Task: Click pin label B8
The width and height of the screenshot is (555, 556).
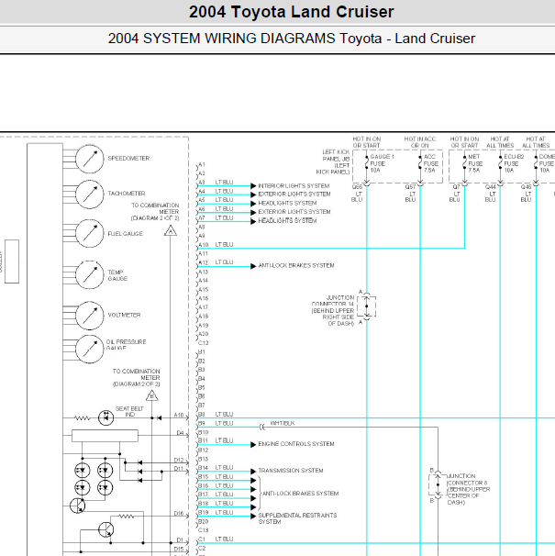Action: (202, 414)
